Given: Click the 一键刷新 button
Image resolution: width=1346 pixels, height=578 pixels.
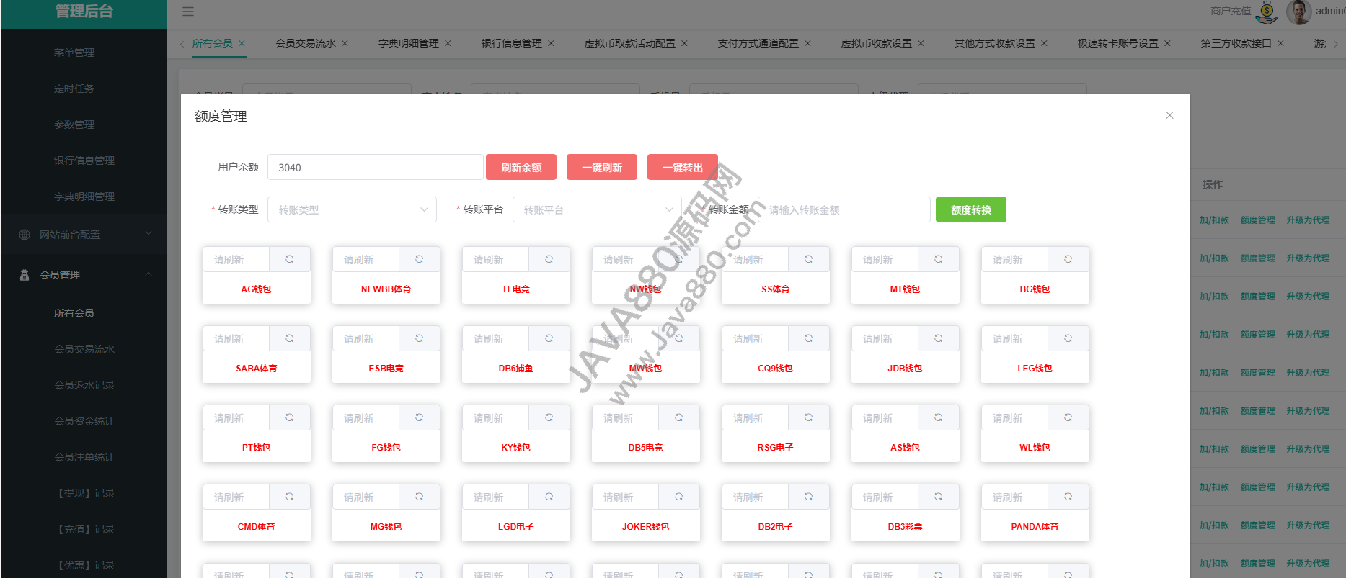Looking at the screenshot, I should coord(602,167).
